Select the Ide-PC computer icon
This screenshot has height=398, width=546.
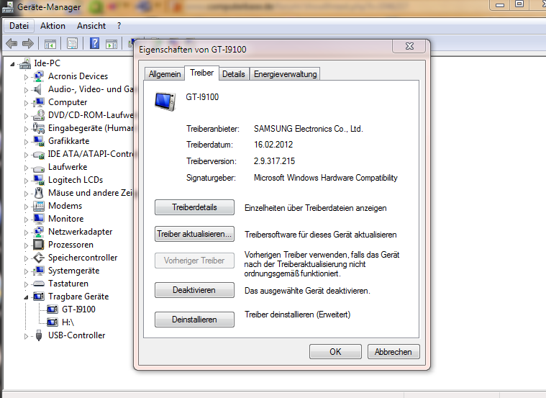[x=25, y=63]
